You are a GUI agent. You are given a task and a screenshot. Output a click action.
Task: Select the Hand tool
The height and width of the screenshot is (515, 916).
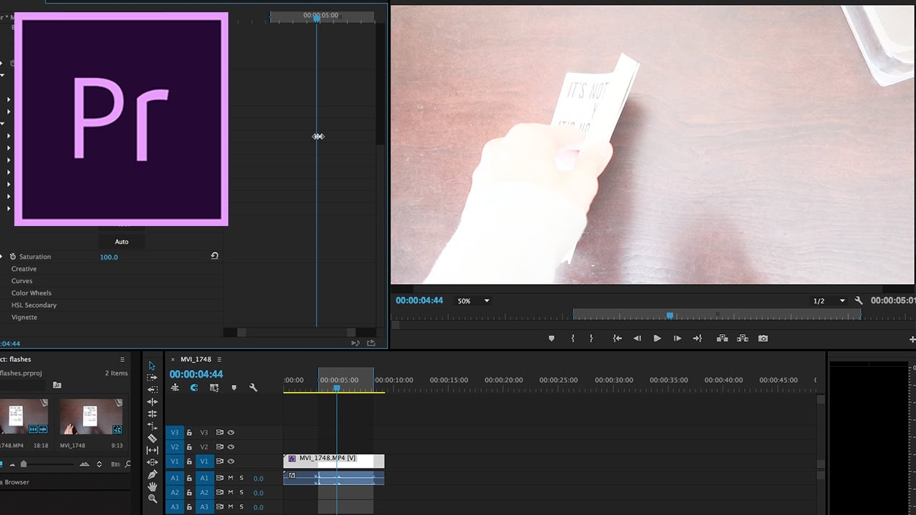click(x=152, y=486)
